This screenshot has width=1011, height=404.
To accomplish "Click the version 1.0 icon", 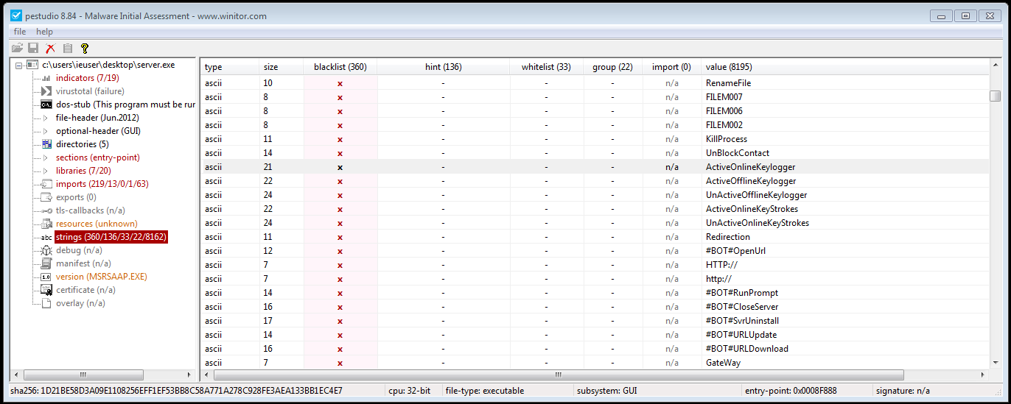I will point(46,277).
